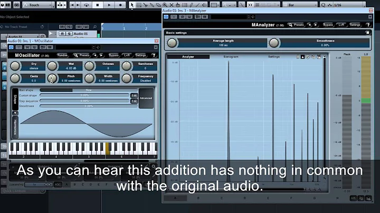Click the MAnalyzer Smoothness knob
Image resolution: width=380 pixels, height=213 pixels.
tap(274, 43)
